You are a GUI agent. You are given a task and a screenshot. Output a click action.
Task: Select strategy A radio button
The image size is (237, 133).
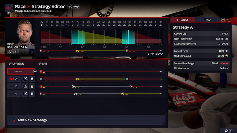11,79
